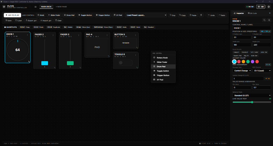Viewport: 273px width, 146px height.
Task: Click the toolbar Copy button
Action: click(x=182, y=15)
